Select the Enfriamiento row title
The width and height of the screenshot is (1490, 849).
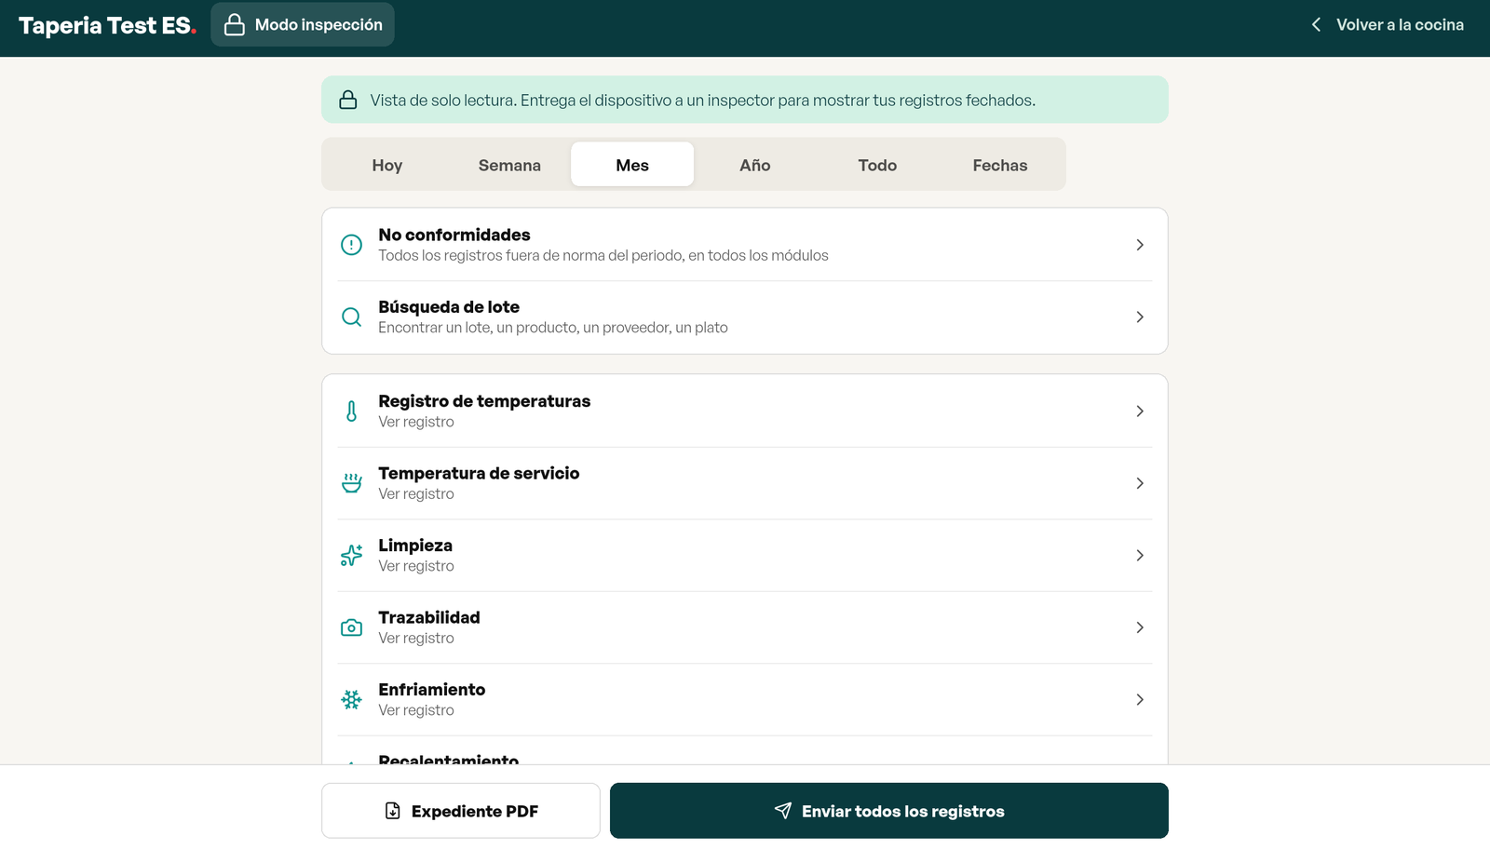pyautogui.click(x=432, y=690)
